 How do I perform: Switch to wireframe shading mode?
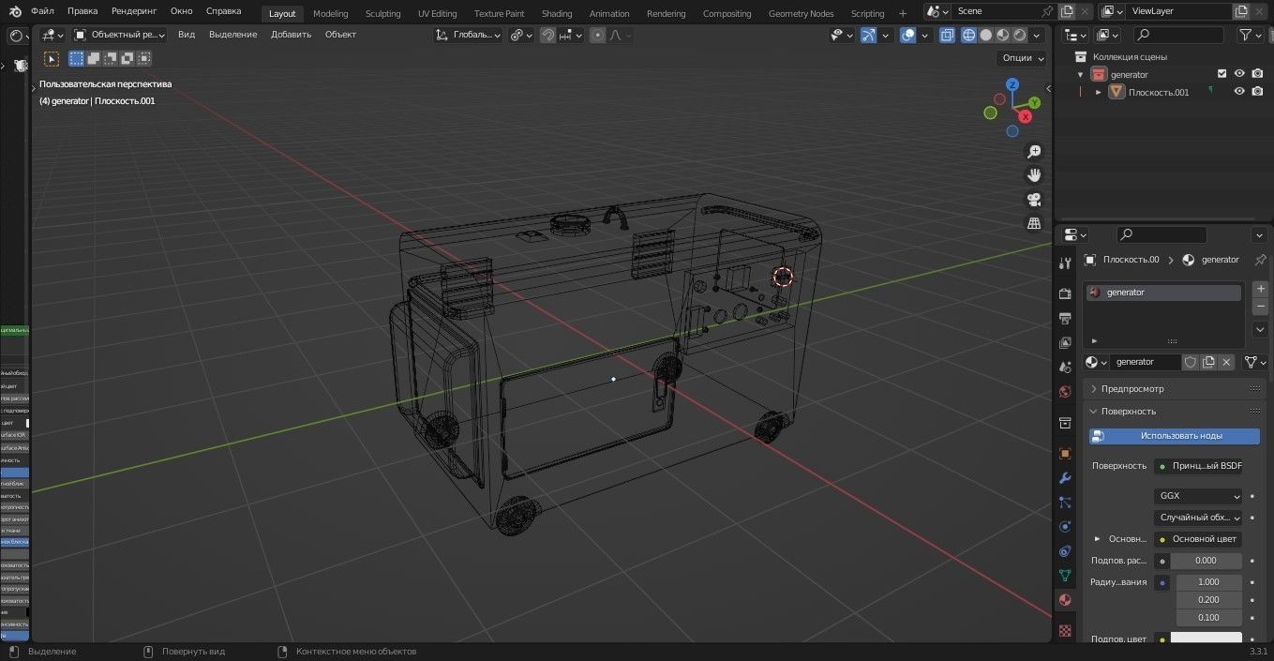coord(969,36)
